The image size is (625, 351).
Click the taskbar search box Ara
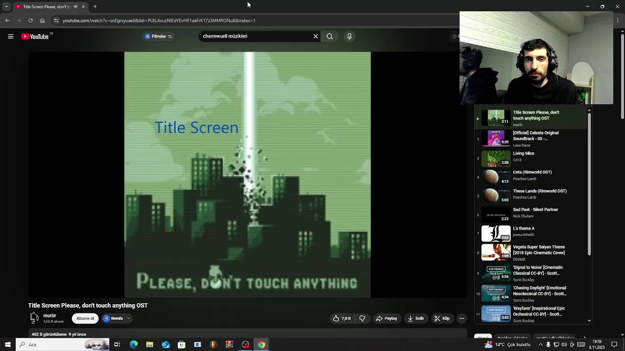(63, 345)
